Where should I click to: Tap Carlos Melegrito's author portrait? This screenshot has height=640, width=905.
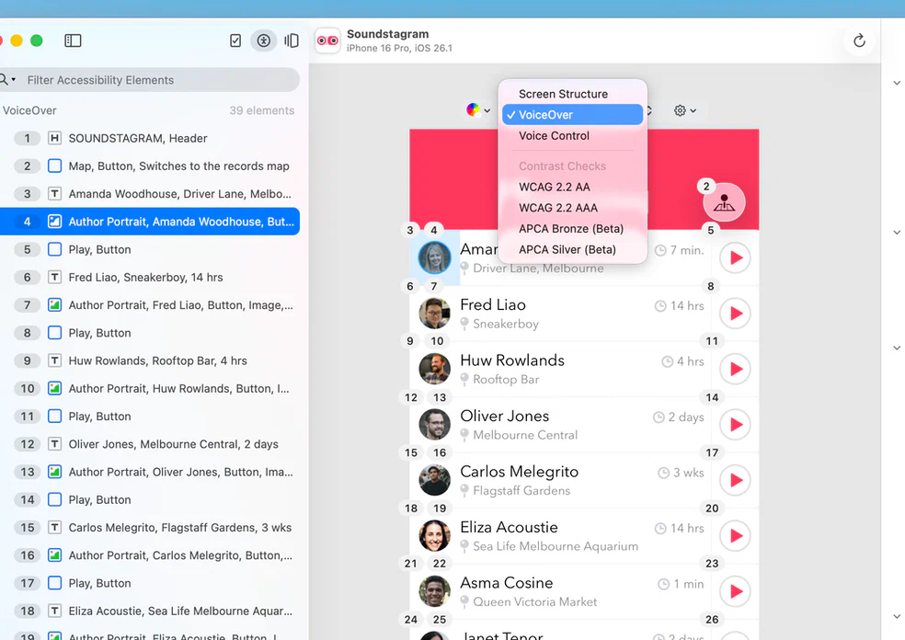click(x=435, y=480)
